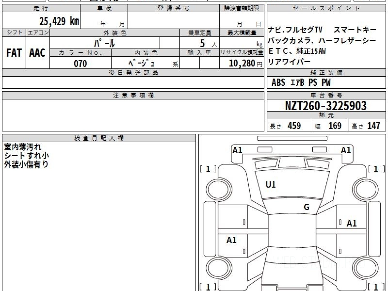This screenshot has height=291, width=388.
Task: Click the 後日発送部品 section header
Action: [133, 73]
